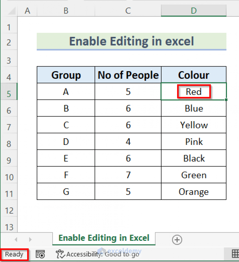
Task: Add a new worksheet with the plus icon
Action: tap(177, 240)
